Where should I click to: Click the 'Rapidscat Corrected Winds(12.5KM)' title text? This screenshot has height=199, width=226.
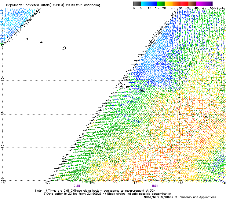(x=35, y=5)
